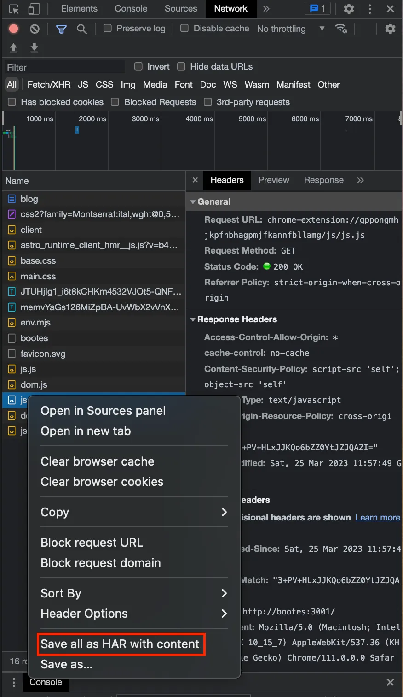Open DevTools settings gear in top bar

[349, 9]
